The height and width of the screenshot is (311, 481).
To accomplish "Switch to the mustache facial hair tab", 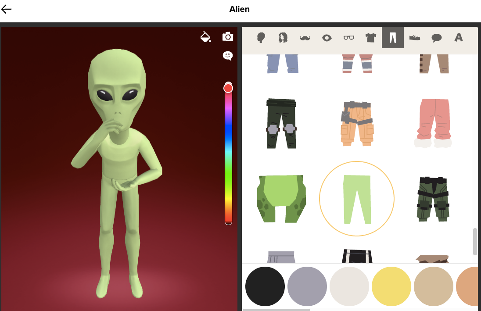I will coord(305,38).
